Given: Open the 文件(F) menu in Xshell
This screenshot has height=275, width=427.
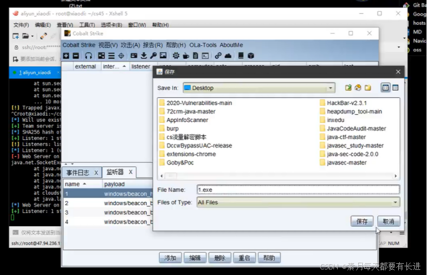Looking at the screenshot, I should [21, 25].
